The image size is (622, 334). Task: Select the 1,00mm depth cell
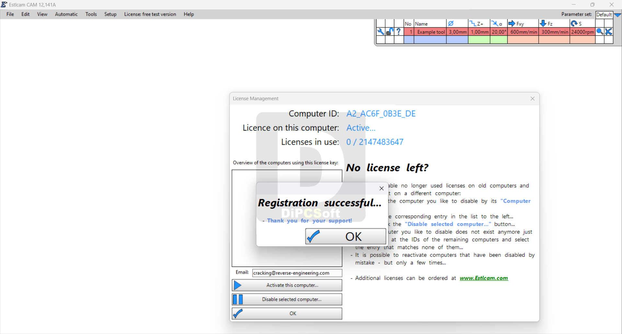pyautogui.click(x=479, y=32)
